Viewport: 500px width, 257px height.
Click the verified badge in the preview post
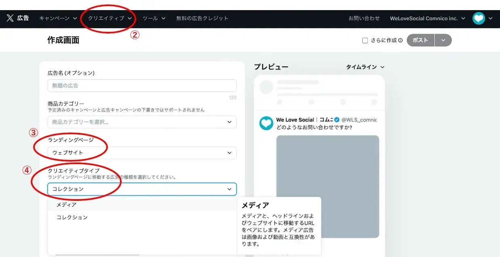click(337, 120)
